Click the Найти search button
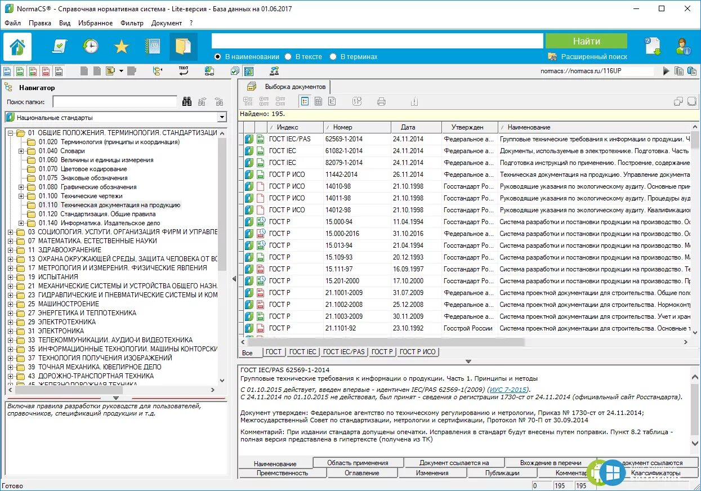Image resolution: width=701 pixels, height=491 pixels. (x=586, y=41)
